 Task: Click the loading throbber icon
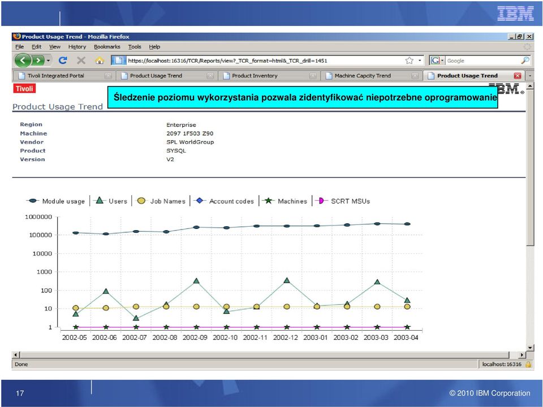(x=527, y=47)
